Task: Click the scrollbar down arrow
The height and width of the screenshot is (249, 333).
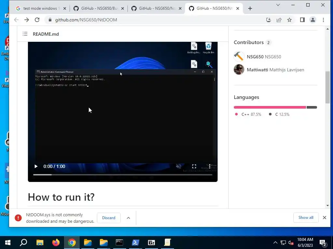Action: (x=327, y=205)
